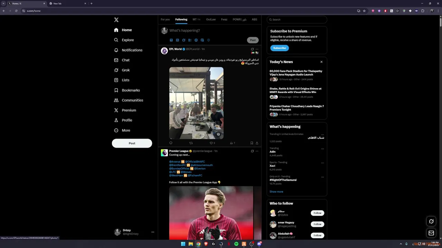Repost the EPL World post
442x248 pixels.
pos(191,143)
